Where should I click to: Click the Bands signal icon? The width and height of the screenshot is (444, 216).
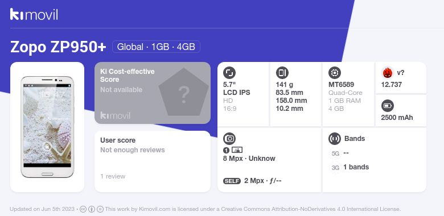click(335, 139)
